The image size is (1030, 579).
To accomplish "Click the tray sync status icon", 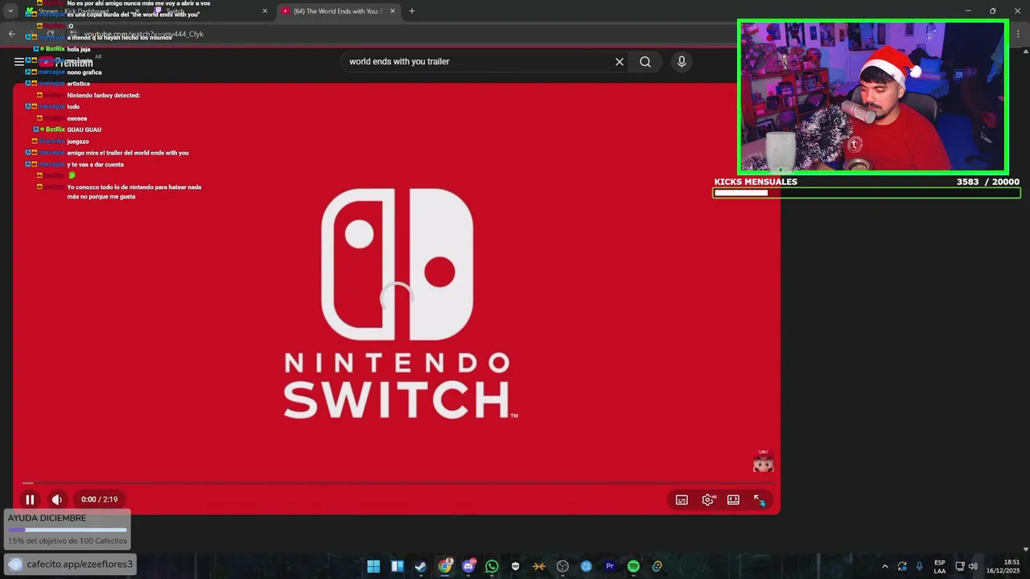I will tap(902, 566).
